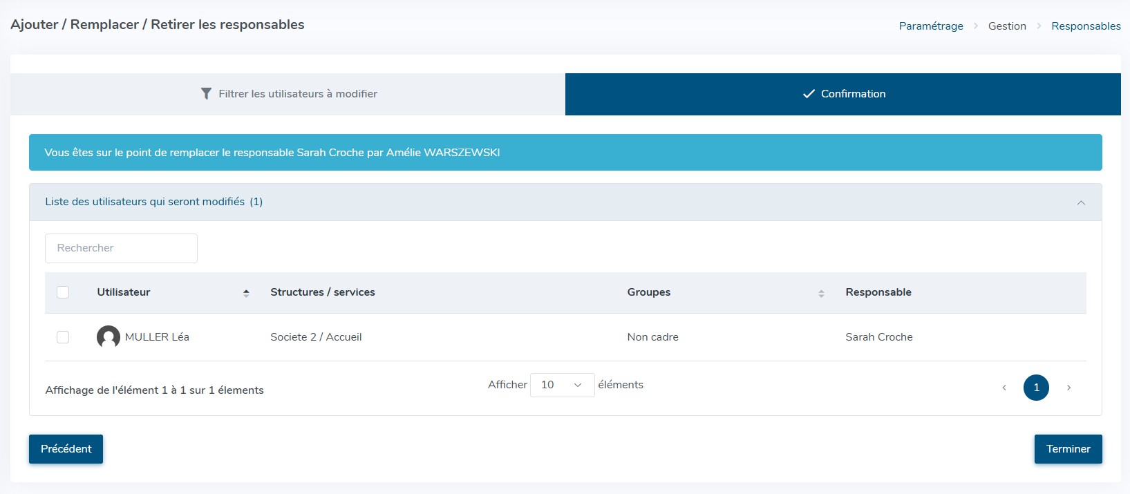Select the MULLER Léa row checkbox
The height and width of the screenshot is (494, 1130).
63,337
